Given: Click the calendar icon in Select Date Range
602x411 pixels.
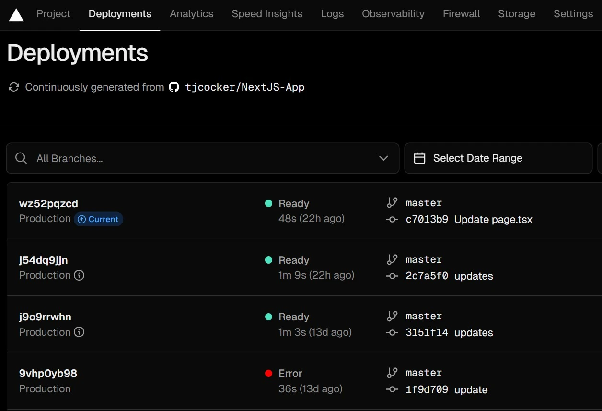Looking at the screenshot, I should point(419,158).
